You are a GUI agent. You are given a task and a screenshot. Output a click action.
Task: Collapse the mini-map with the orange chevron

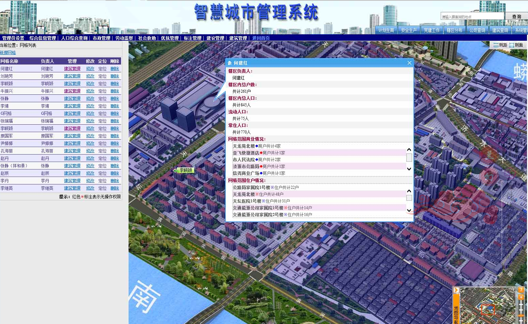pyautogui.click(x=456, y=290)
